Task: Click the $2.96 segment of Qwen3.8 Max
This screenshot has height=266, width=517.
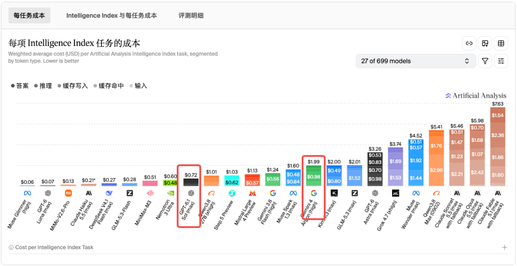Action: (436, 170)
